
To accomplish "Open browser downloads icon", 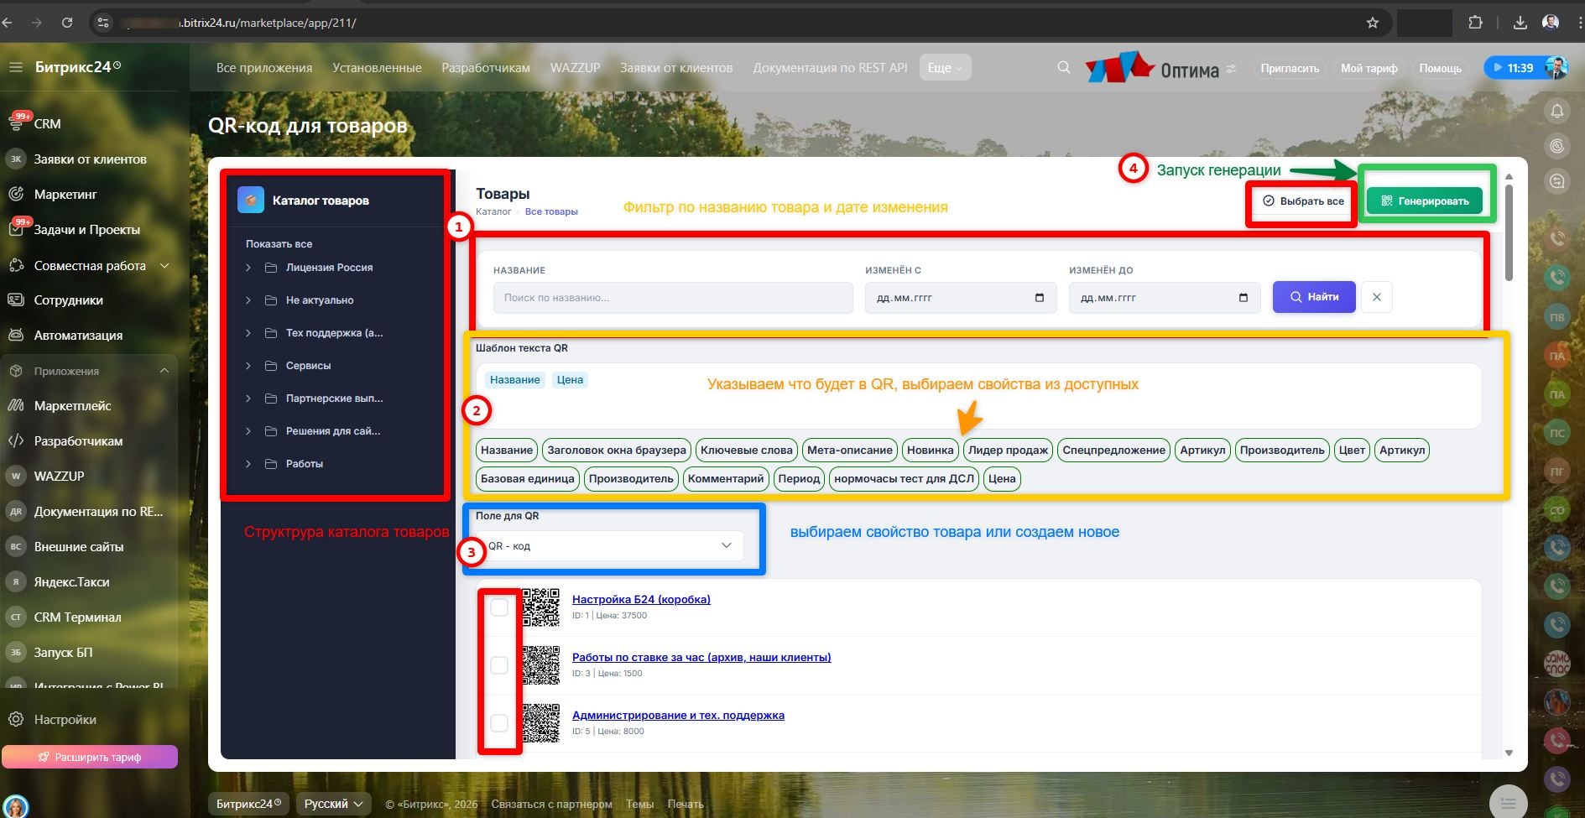I will point(1520,23).
